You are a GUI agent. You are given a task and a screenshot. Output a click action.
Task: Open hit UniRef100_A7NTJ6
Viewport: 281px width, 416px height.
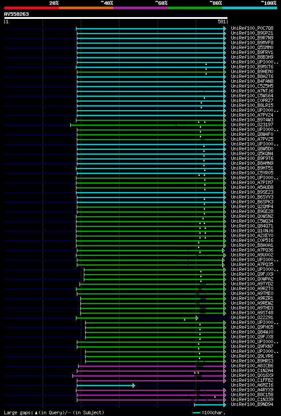(252, 91)
